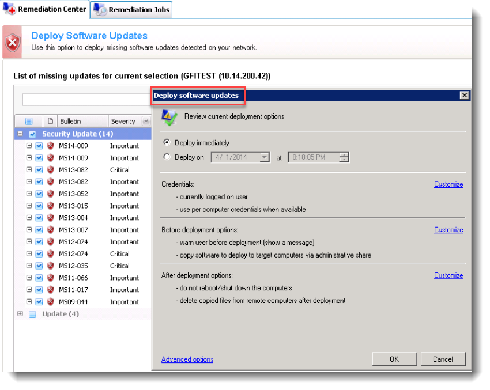
Task: Click the document icon column header
Action: (50, 121)
